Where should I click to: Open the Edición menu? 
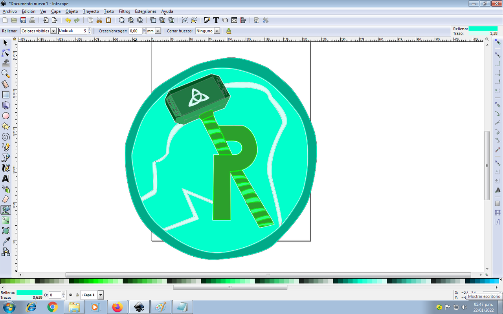tap(29, 11)
